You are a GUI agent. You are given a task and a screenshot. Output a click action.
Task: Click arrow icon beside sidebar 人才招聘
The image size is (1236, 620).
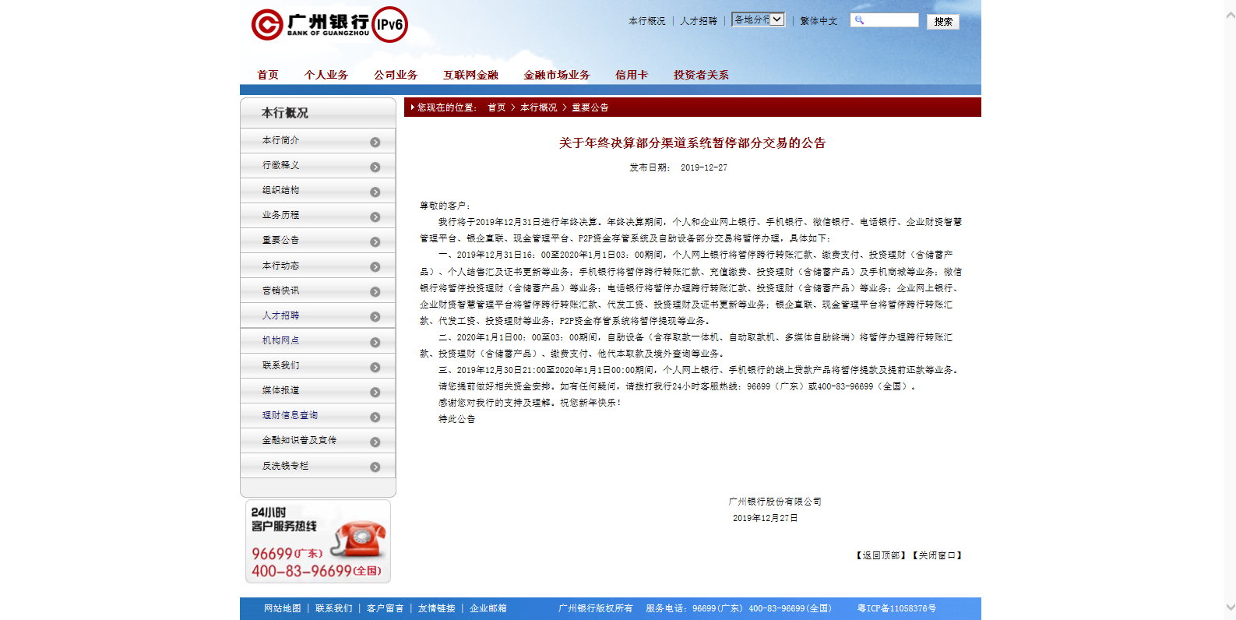click(375, 316)
